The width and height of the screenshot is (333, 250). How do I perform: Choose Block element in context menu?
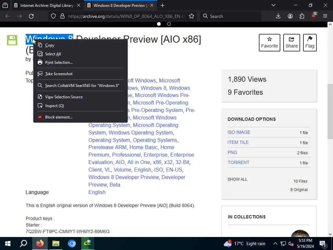[x=81, y=117]
